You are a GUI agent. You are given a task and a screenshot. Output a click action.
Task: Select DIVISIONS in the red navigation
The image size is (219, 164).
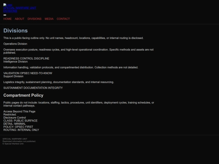(34, 19)
